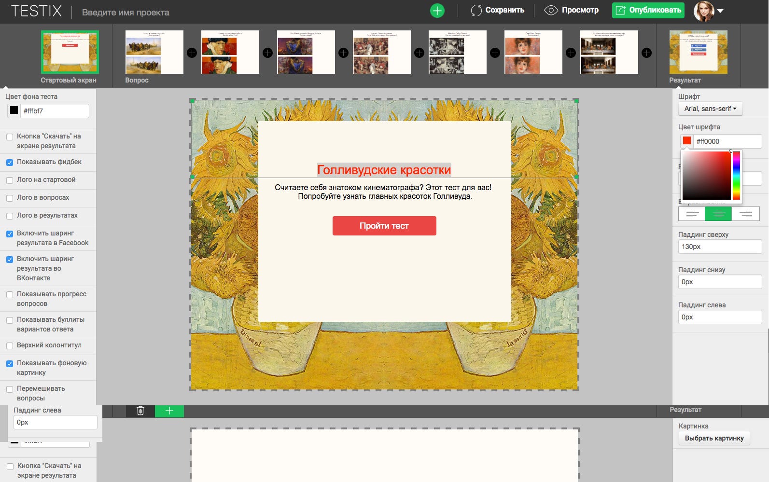769x482 pixels.
Task: Open the user avatar menu
Action: (x=708, y=11)
